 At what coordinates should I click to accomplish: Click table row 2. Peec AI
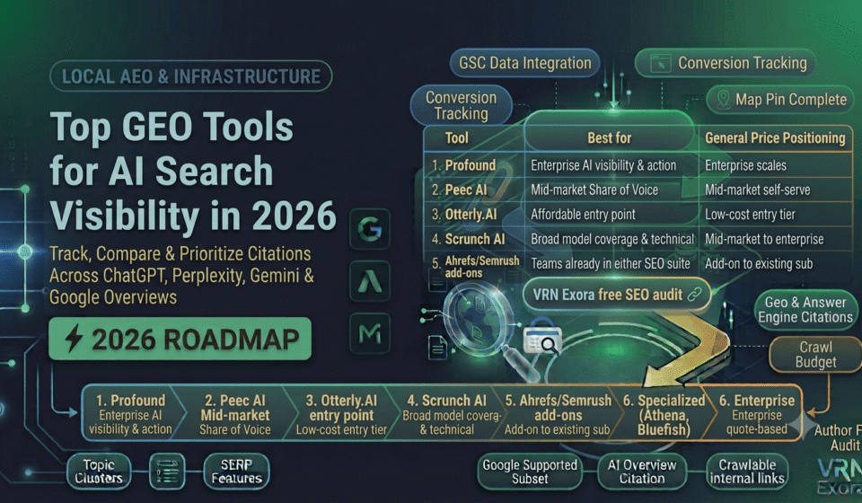tap(638, 190)
